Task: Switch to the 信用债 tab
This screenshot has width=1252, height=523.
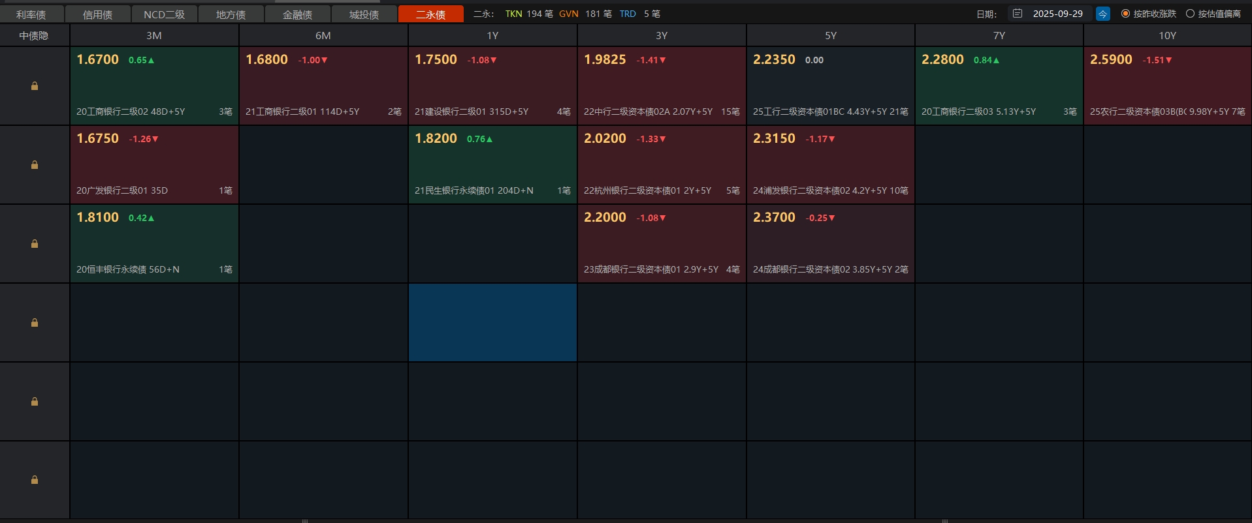Action: pyautogui.click(x=98, y=14)
